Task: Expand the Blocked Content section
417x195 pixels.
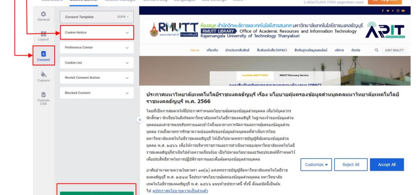Action: click(97, 93)
